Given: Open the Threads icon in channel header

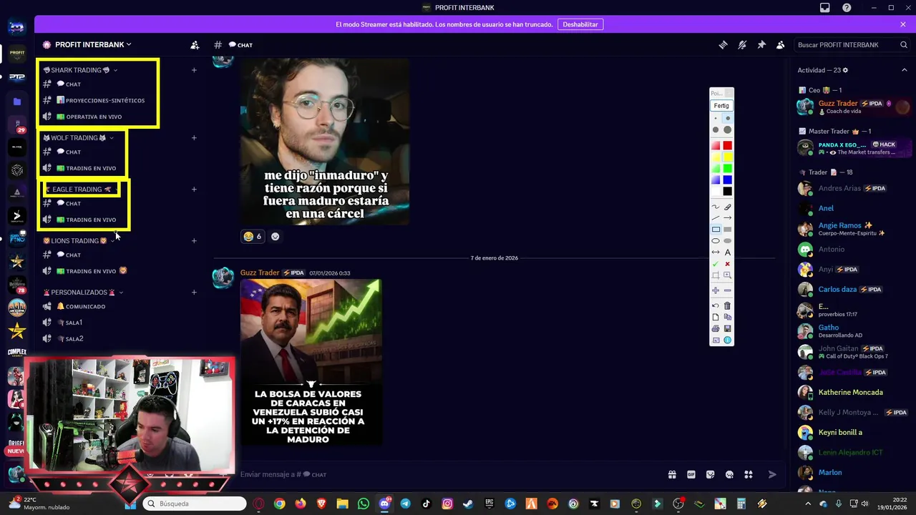Looking at the screenshot, I should pos(723,44).
